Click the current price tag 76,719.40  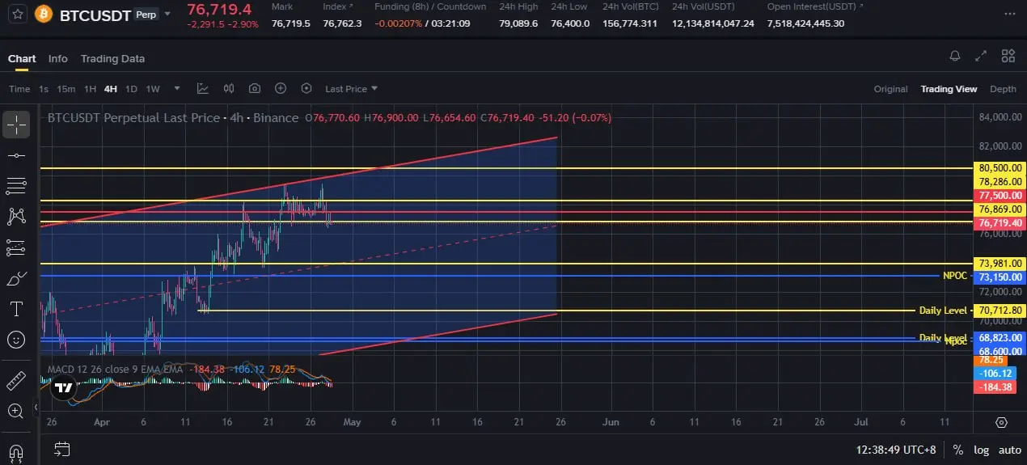pos(1000,223)
